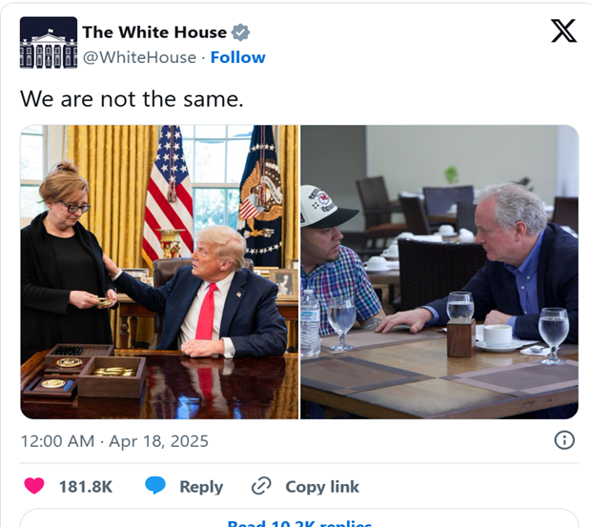The image size is (592, 527).
Task: Click the 12:00 AM time text
Action: point(57,441)
